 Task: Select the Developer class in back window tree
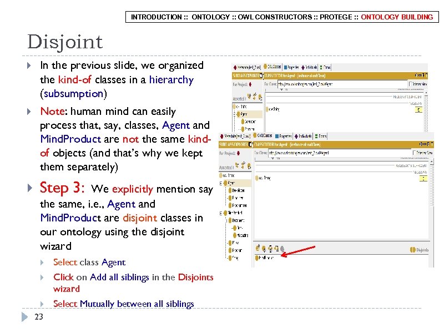pos(249,122)
